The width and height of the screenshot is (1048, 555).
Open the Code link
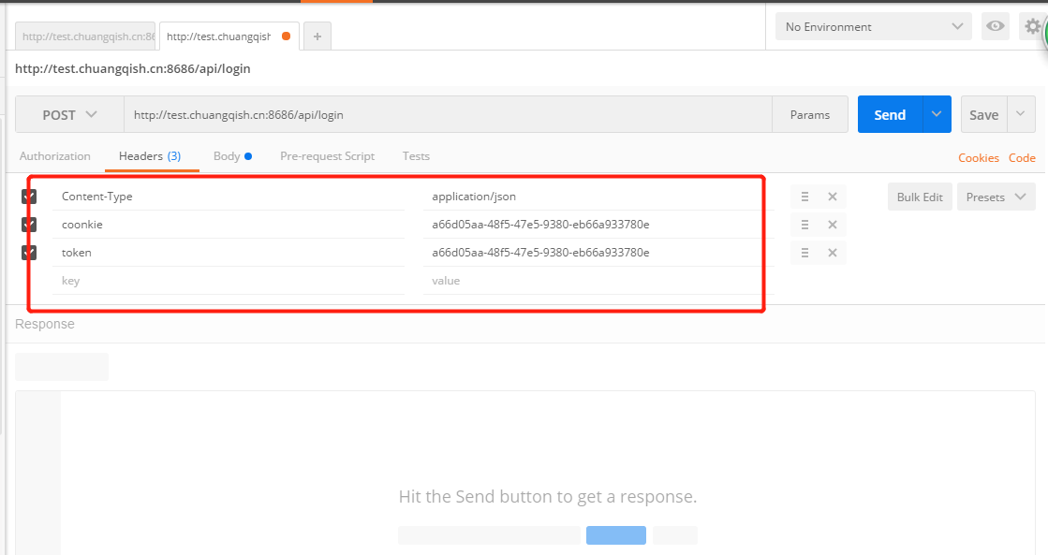coord(1022,157)
